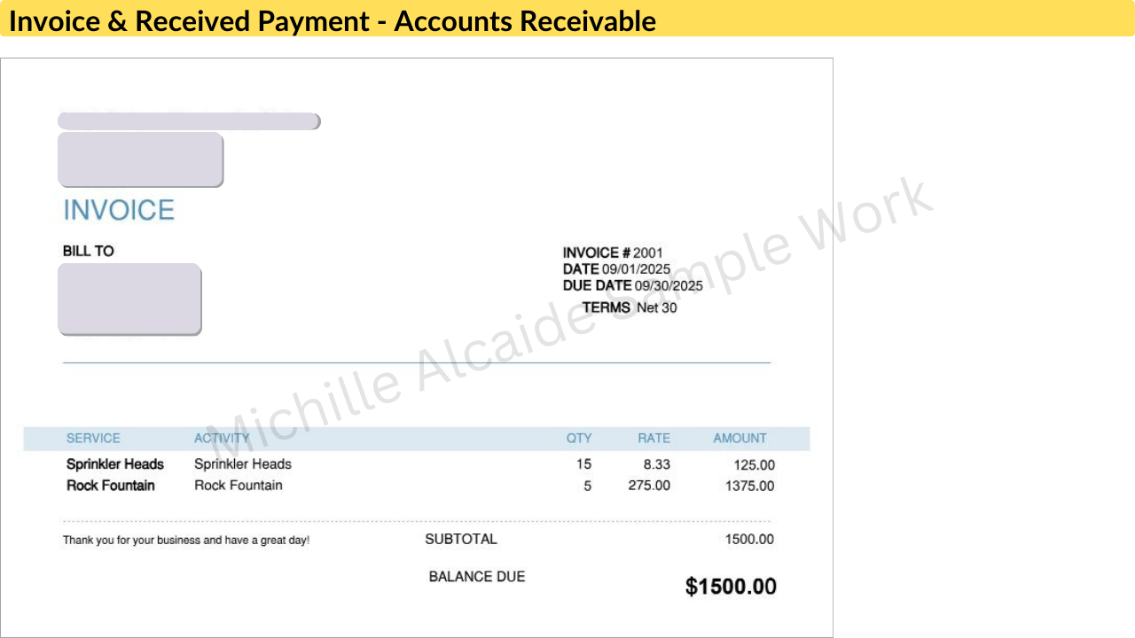
Task: Click the RATE column header
Action: coord(654,438)
